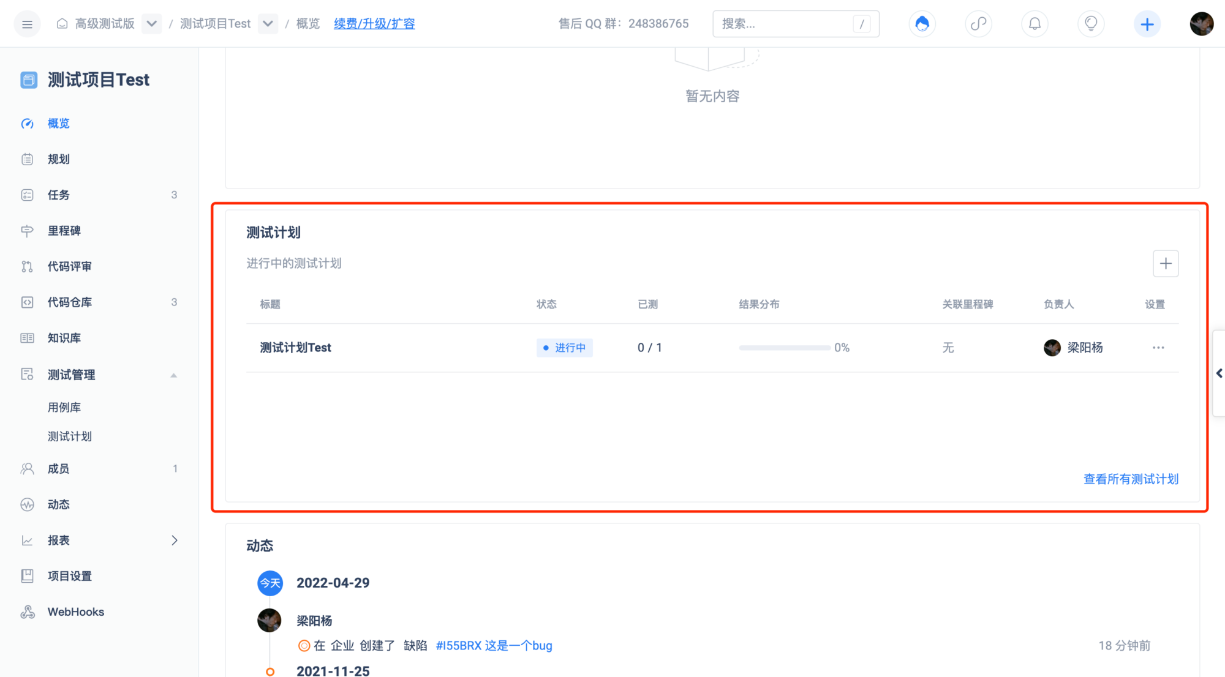Open the link chain icon in header
The image size is (1225, 677).
[x=978, y=24]
